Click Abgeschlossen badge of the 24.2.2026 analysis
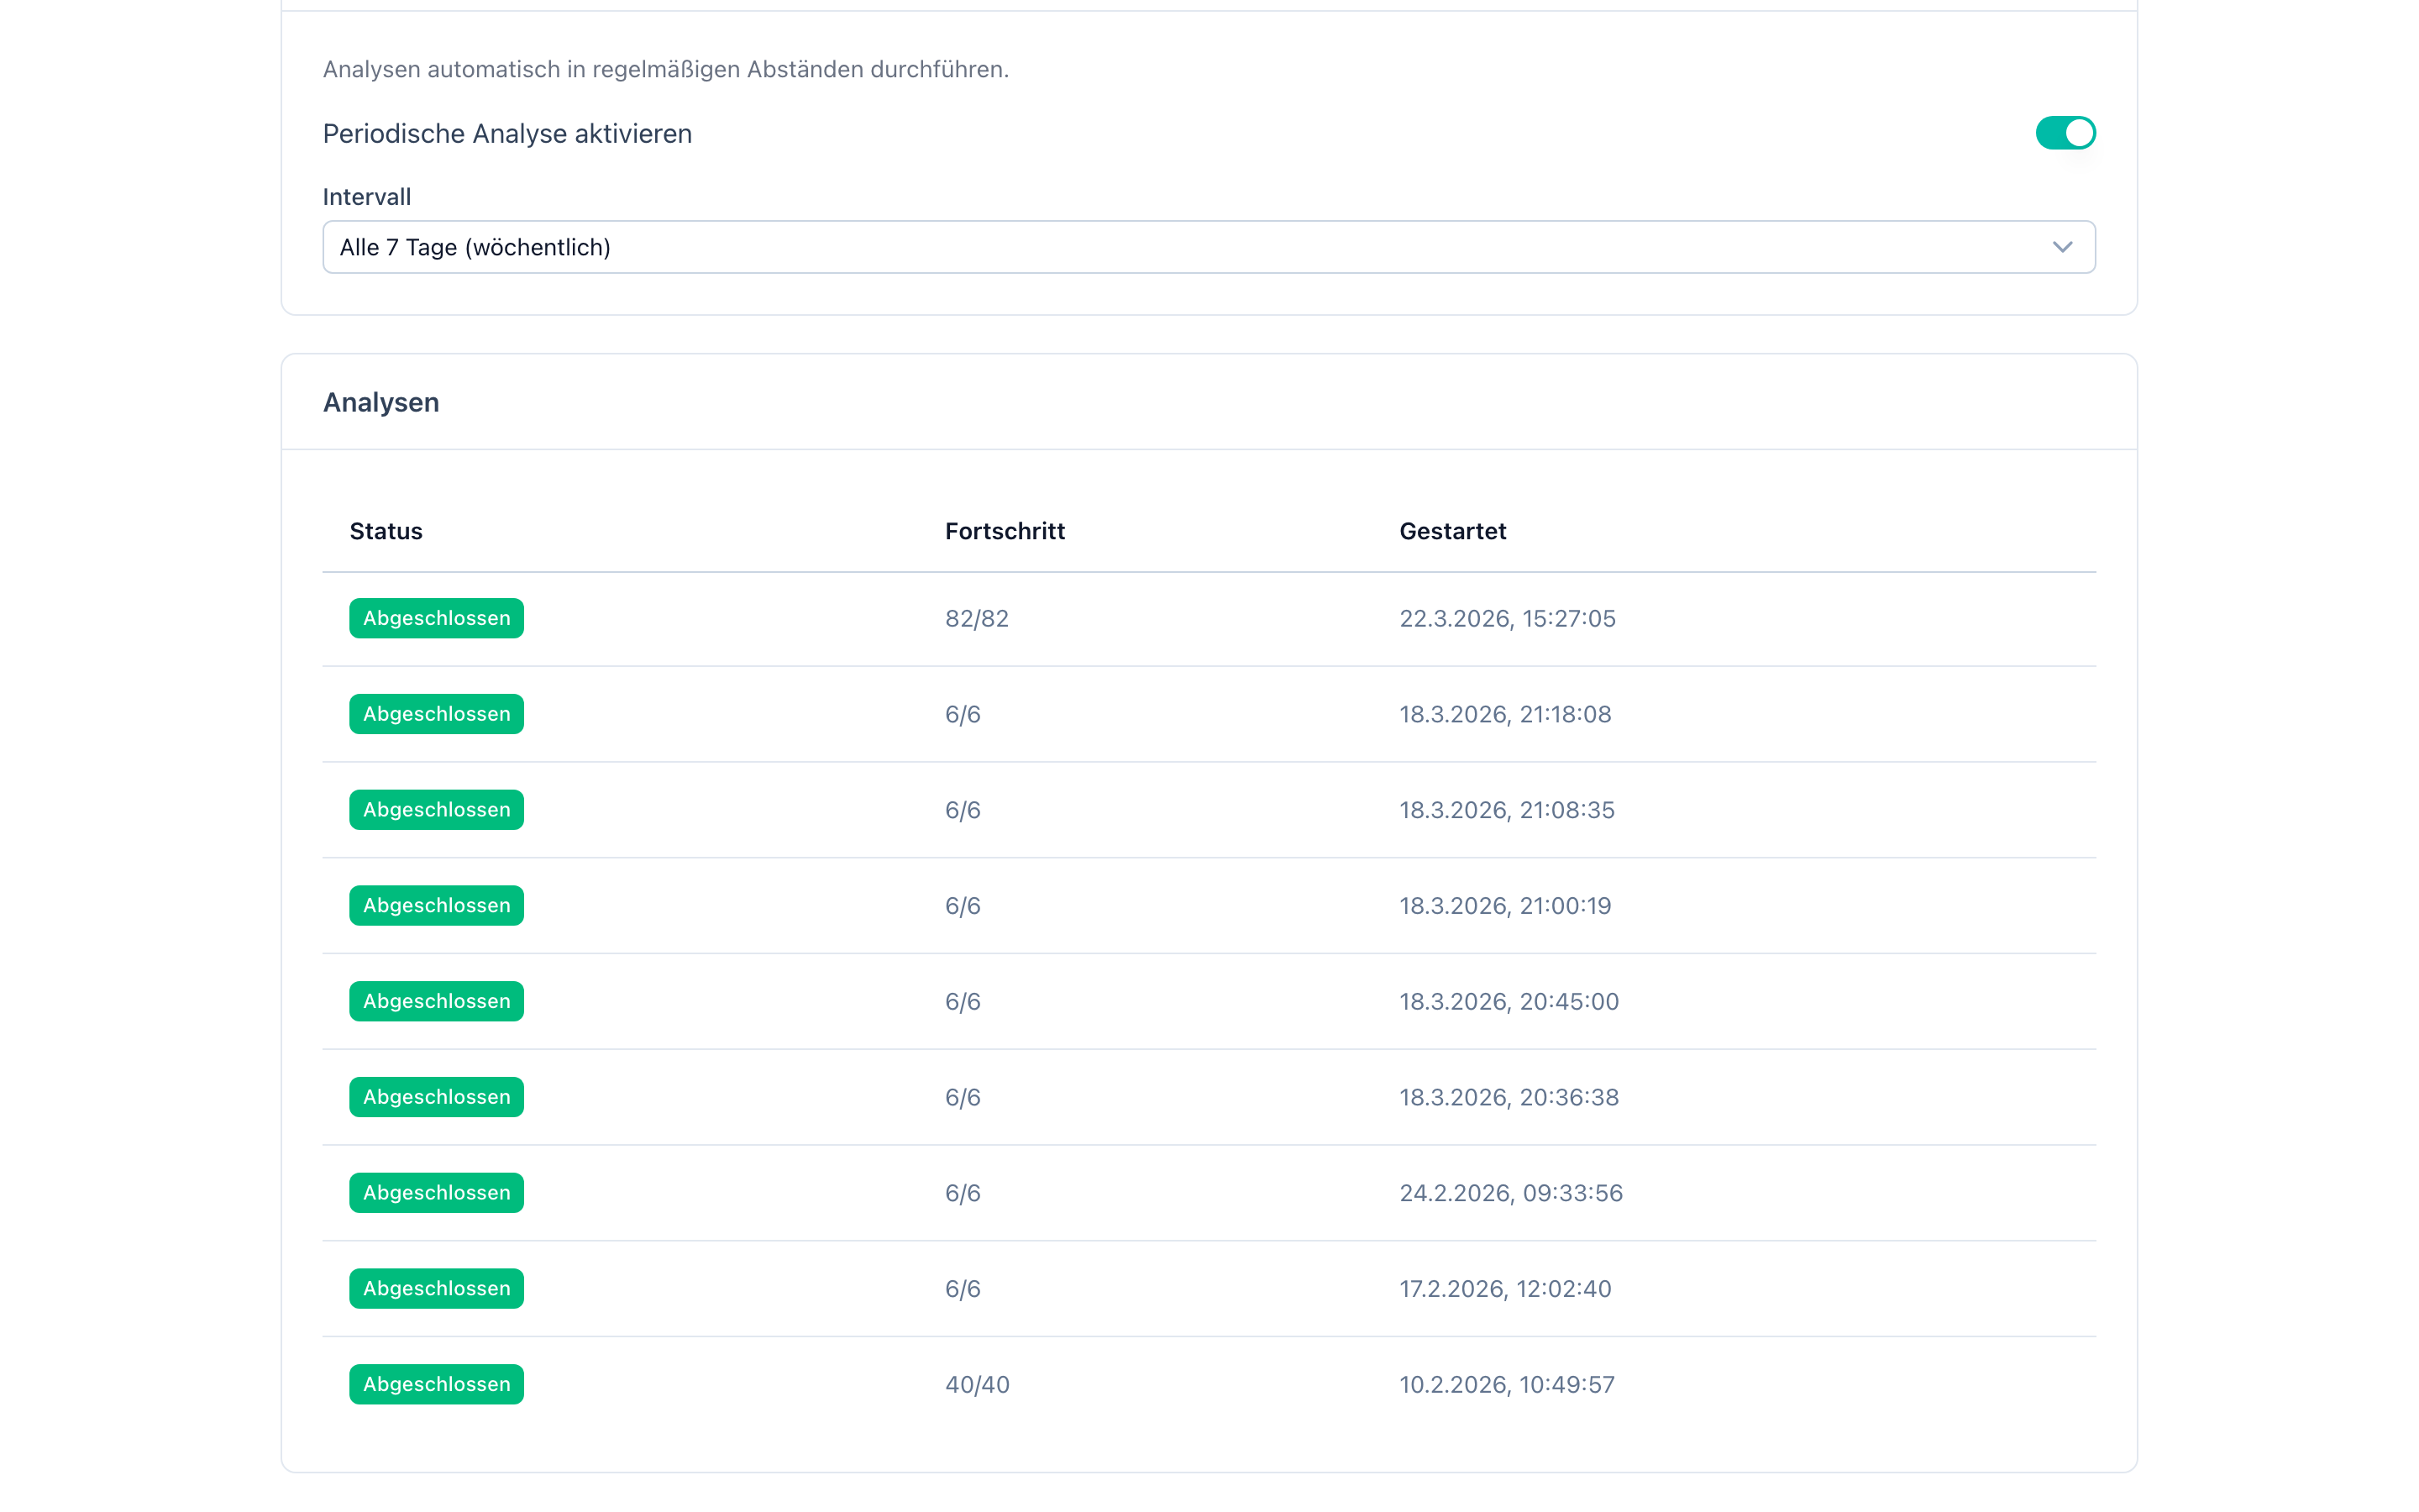2419x1512 pixels. [436, 1193]
